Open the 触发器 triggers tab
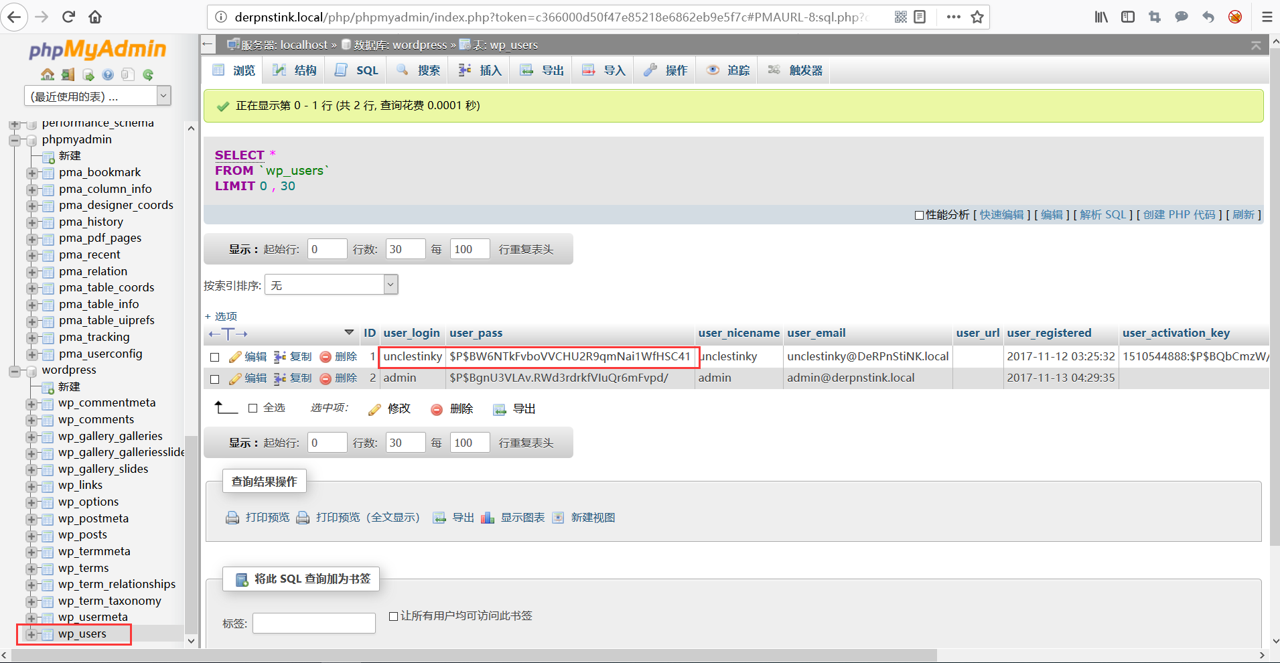The width and height of the screenshot is (1280, 663). point(795,70)
